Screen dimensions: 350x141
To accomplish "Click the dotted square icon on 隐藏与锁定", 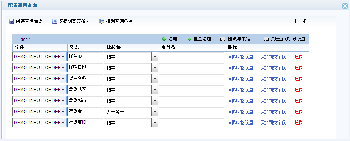I will (222, 39).
